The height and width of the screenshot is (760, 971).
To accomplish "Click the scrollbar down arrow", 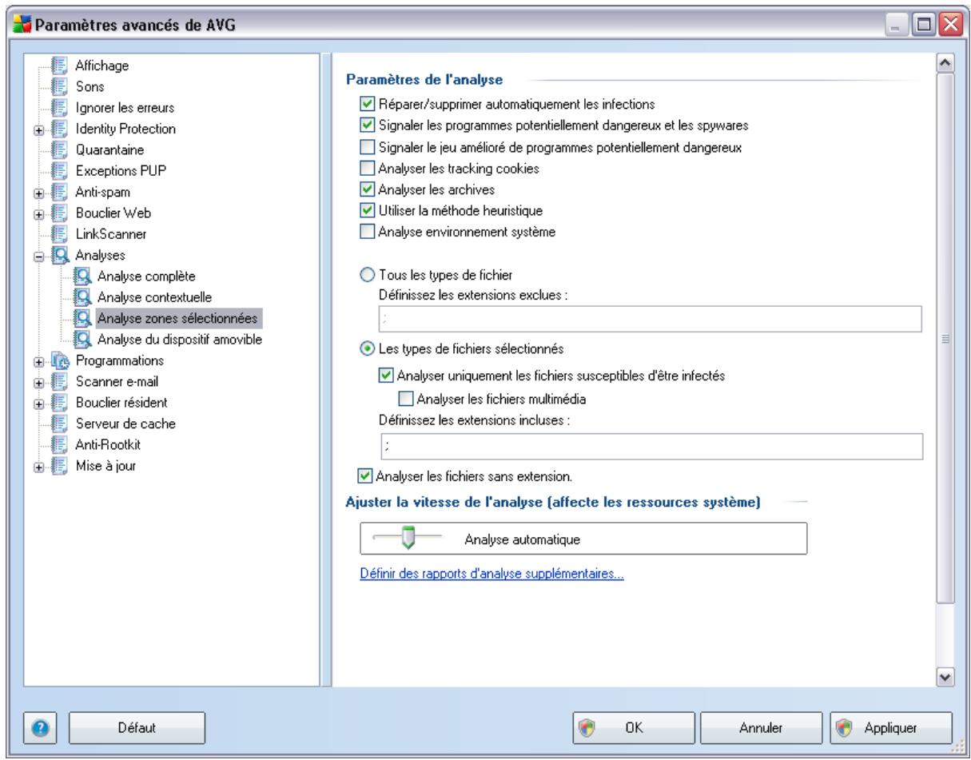I will pos(945,677).
